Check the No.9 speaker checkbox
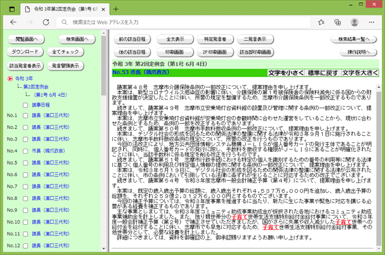This screenshot has height=255, width=385. point(25,210)
